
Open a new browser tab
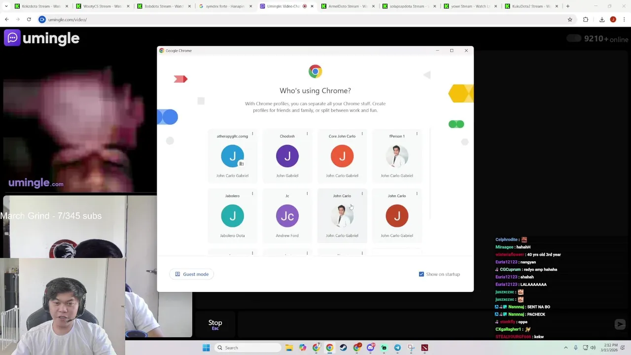coord(568,6)
